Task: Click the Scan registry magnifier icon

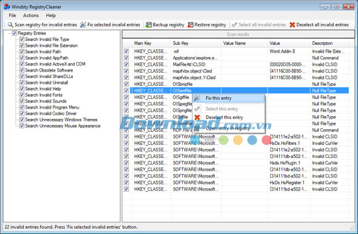Action: [10, 25]
